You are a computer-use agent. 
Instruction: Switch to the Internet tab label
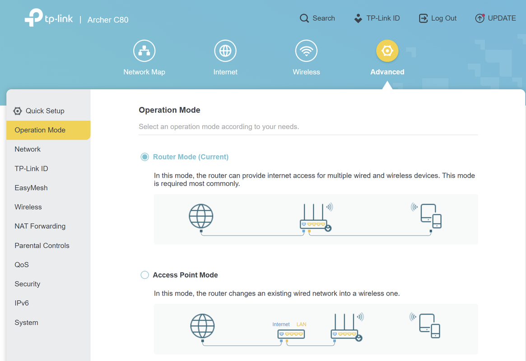[225, 72]
